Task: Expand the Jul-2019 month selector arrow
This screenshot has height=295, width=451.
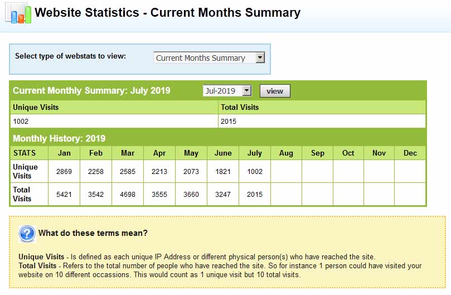Action: tap(247, 91)
